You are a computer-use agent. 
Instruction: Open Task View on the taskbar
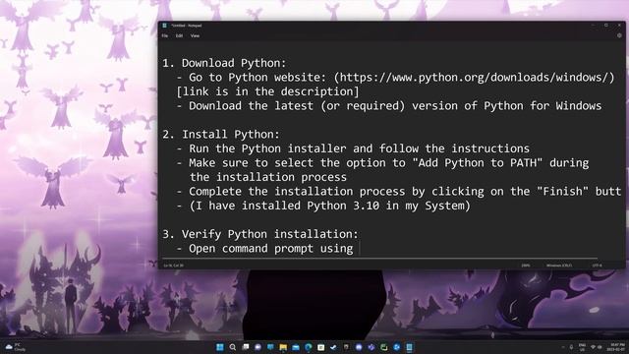[245, 347]
